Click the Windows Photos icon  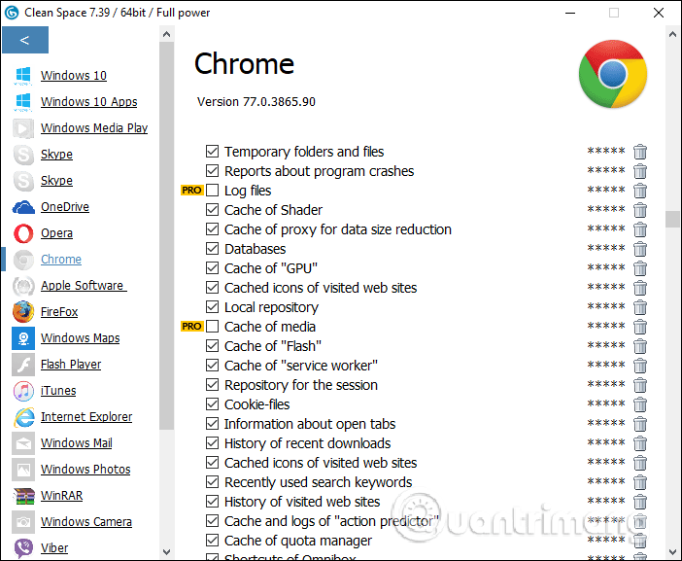tap(23, 470)
